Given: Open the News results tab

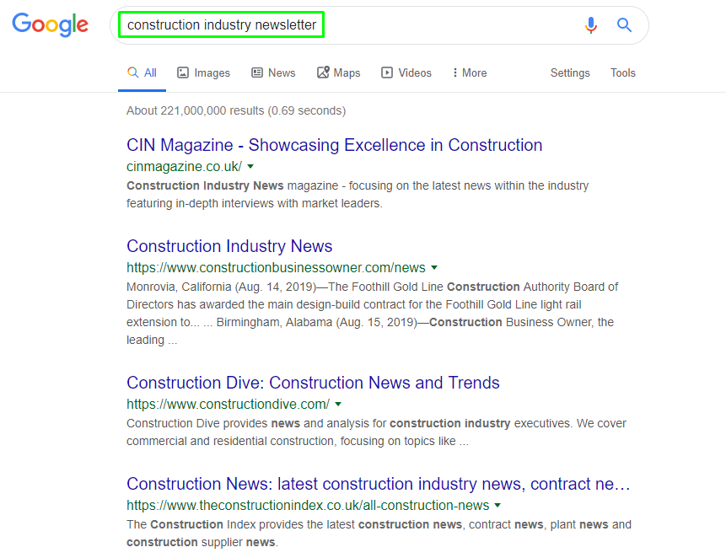Looking at the screenshot, I should [x=273, y=73].
